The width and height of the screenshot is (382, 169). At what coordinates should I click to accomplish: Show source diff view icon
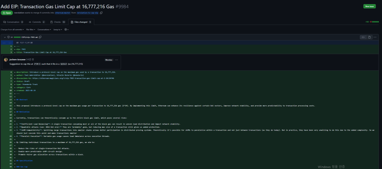363,37
